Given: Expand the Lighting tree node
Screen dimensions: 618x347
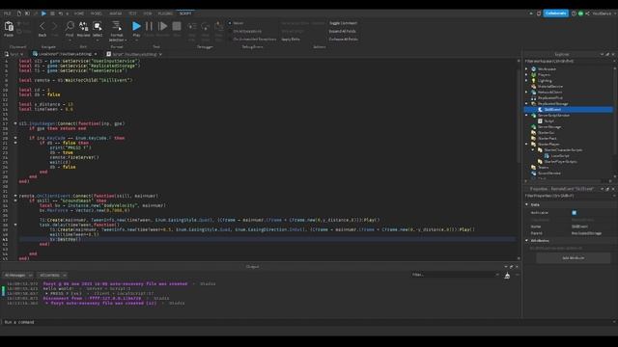Looking at the screenshot, I should (x=526, y=81).
